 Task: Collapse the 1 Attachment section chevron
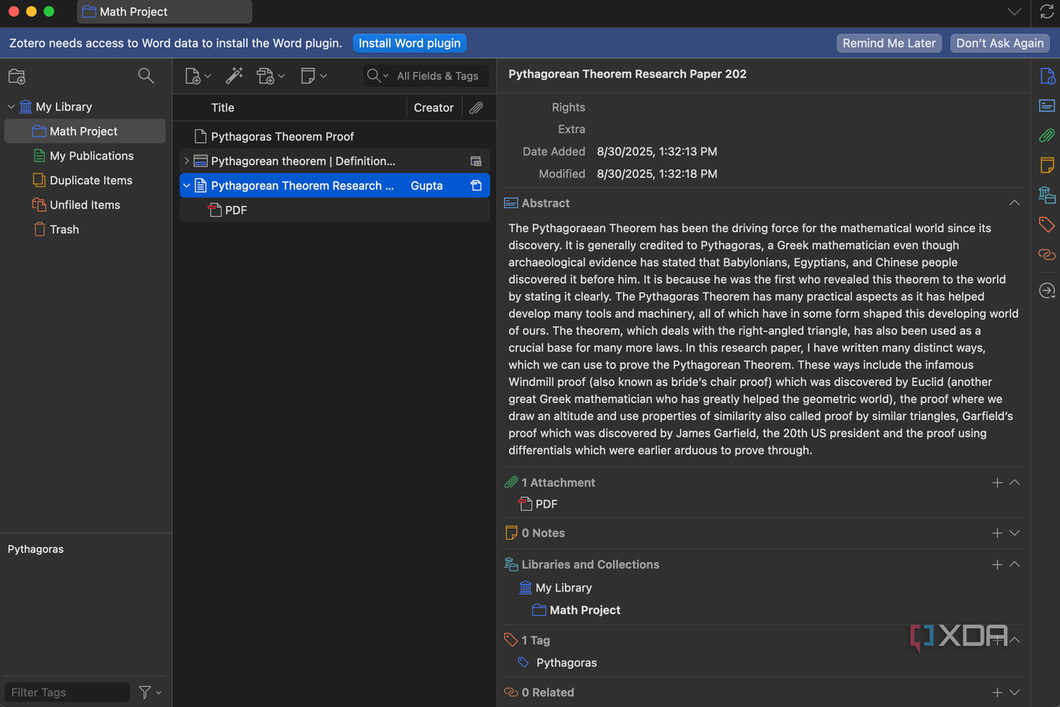coord(1014,483)
